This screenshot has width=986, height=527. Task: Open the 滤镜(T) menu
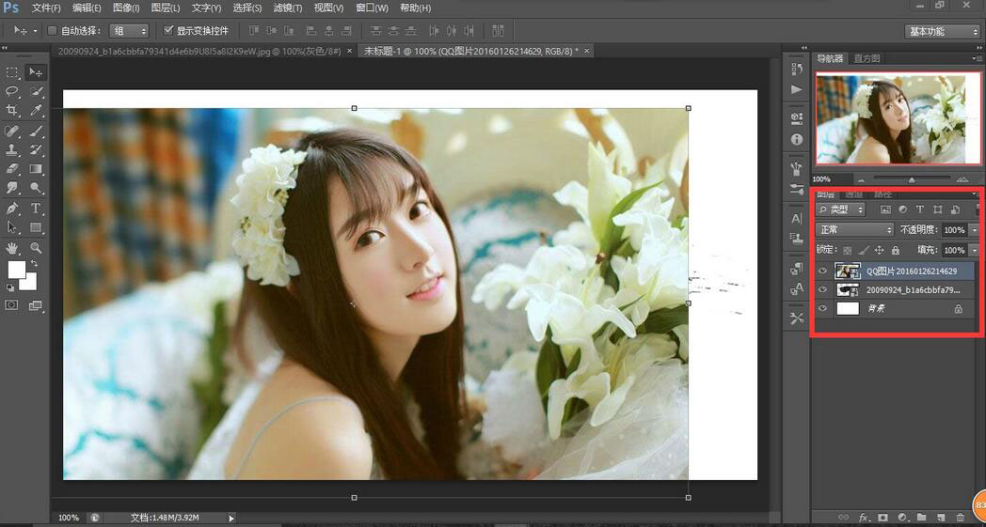[x=289, y=8]
